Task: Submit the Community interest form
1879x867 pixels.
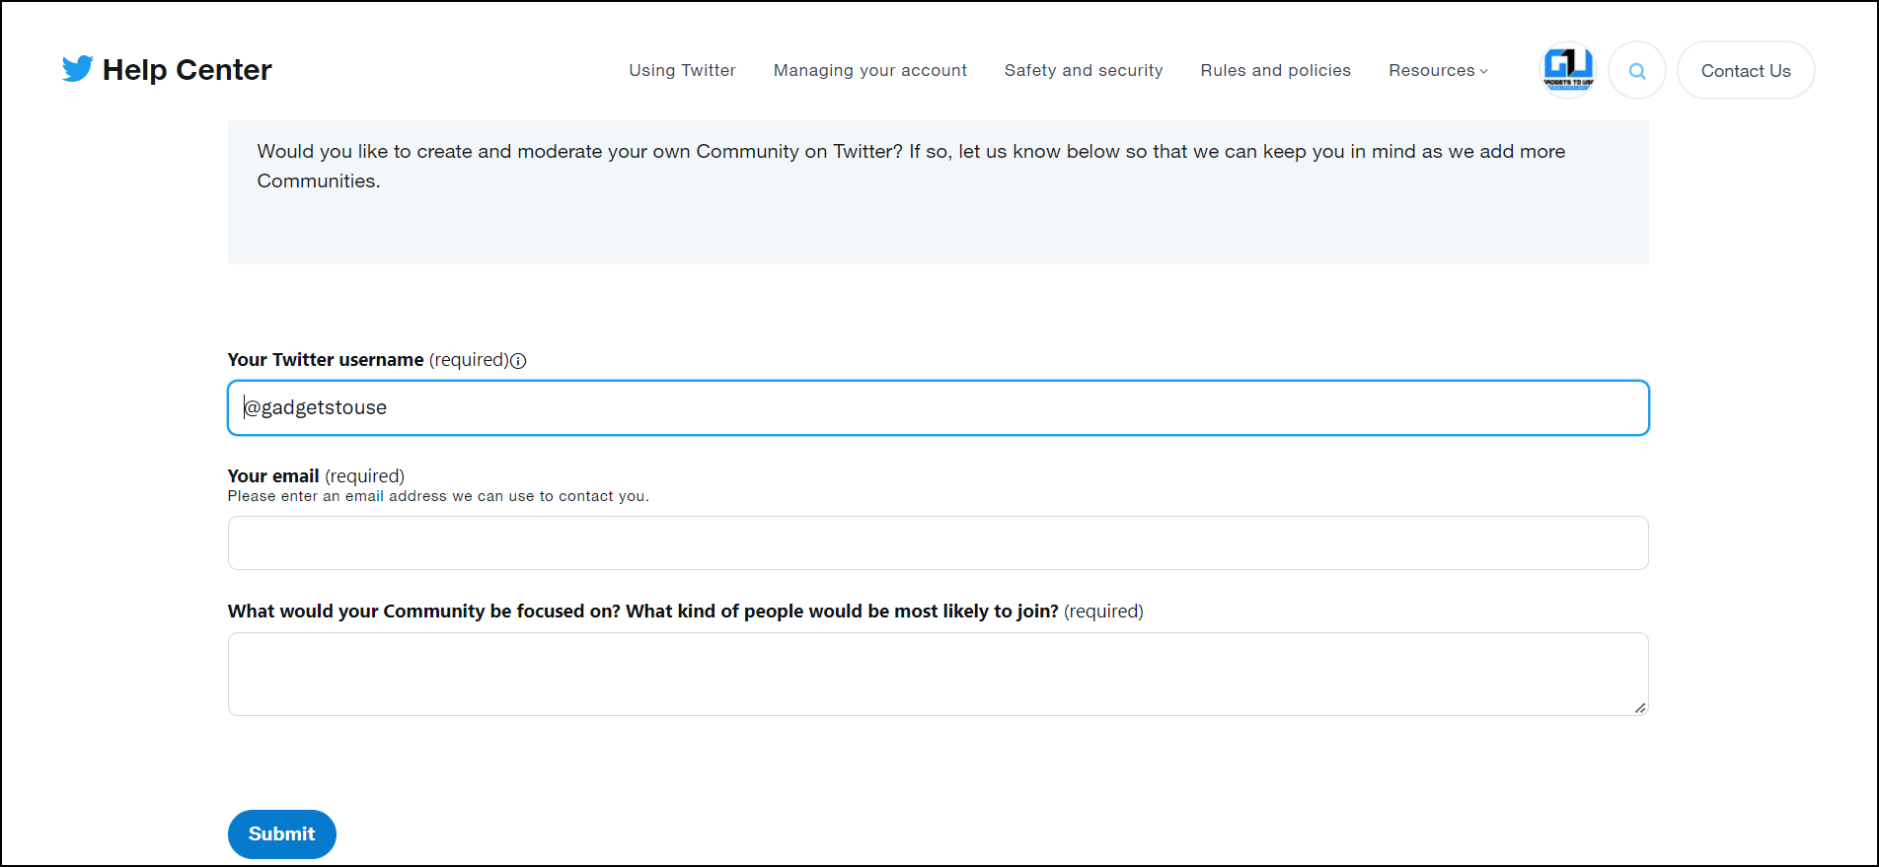Action: (282, 834)
